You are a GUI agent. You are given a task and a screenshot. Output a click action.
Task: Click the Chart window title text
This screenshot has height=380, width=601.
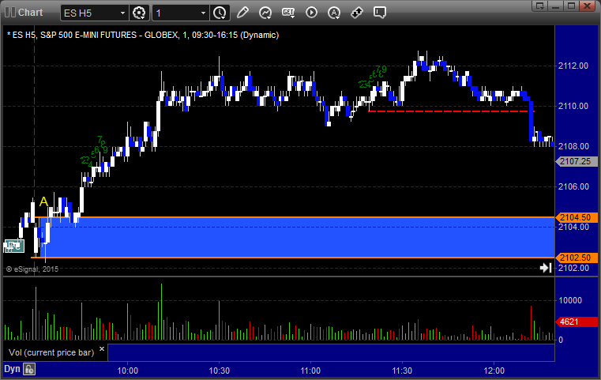(31, 13)
